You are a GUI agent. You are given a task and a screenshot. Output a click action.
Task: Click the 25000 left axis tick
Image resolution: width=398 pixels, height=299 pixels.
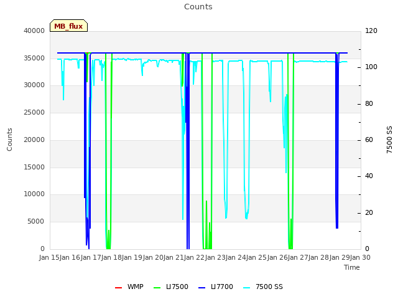tap(34, 112)
